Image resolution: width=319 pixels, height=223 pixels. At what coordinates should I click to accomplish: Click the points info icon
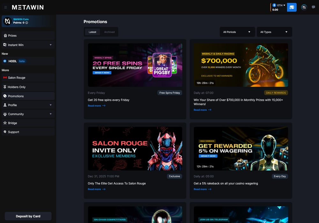27,23
